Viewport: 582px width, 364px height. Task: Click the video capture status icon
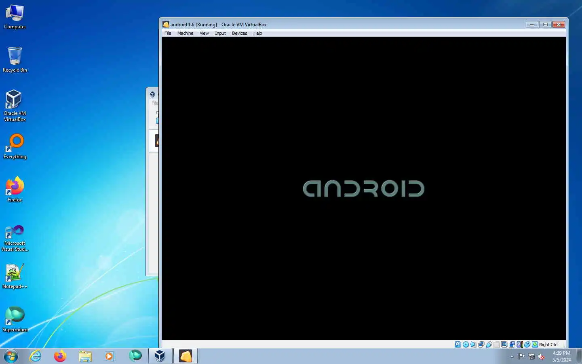tap(512, 345)
